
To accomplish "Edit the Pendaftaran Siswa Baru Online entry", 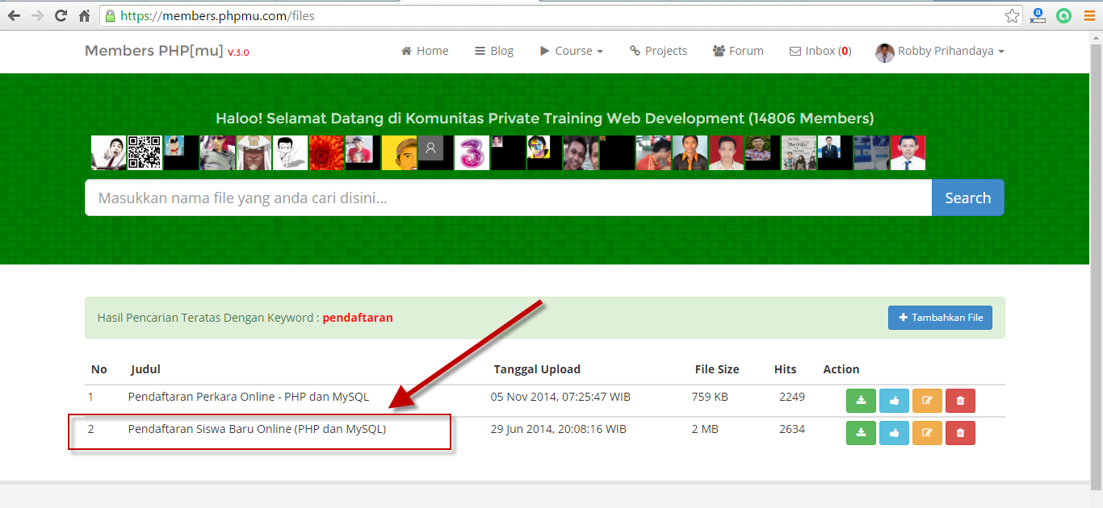I will [x=927, y=433].
